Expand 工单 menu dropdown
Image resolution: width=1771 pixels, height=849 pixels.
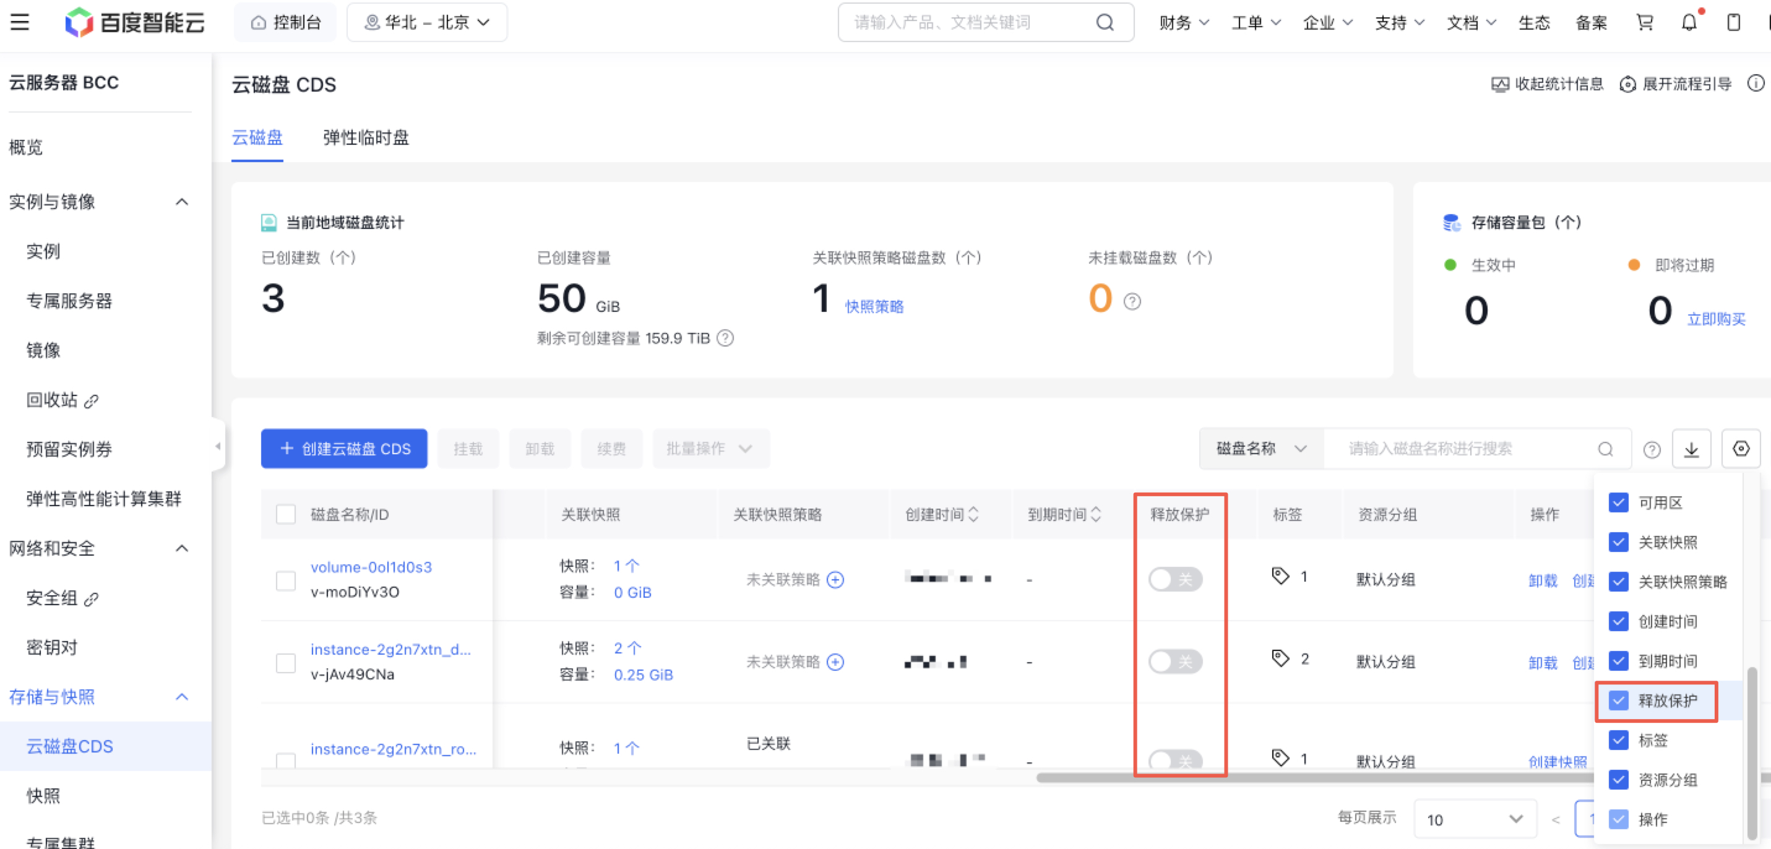[x=1256, y=23]
